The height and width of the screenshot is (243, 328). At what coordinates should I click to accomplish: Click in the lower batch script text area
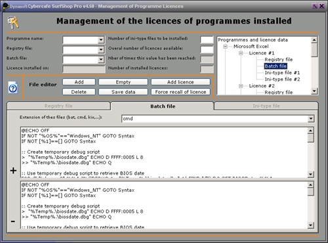164,205
